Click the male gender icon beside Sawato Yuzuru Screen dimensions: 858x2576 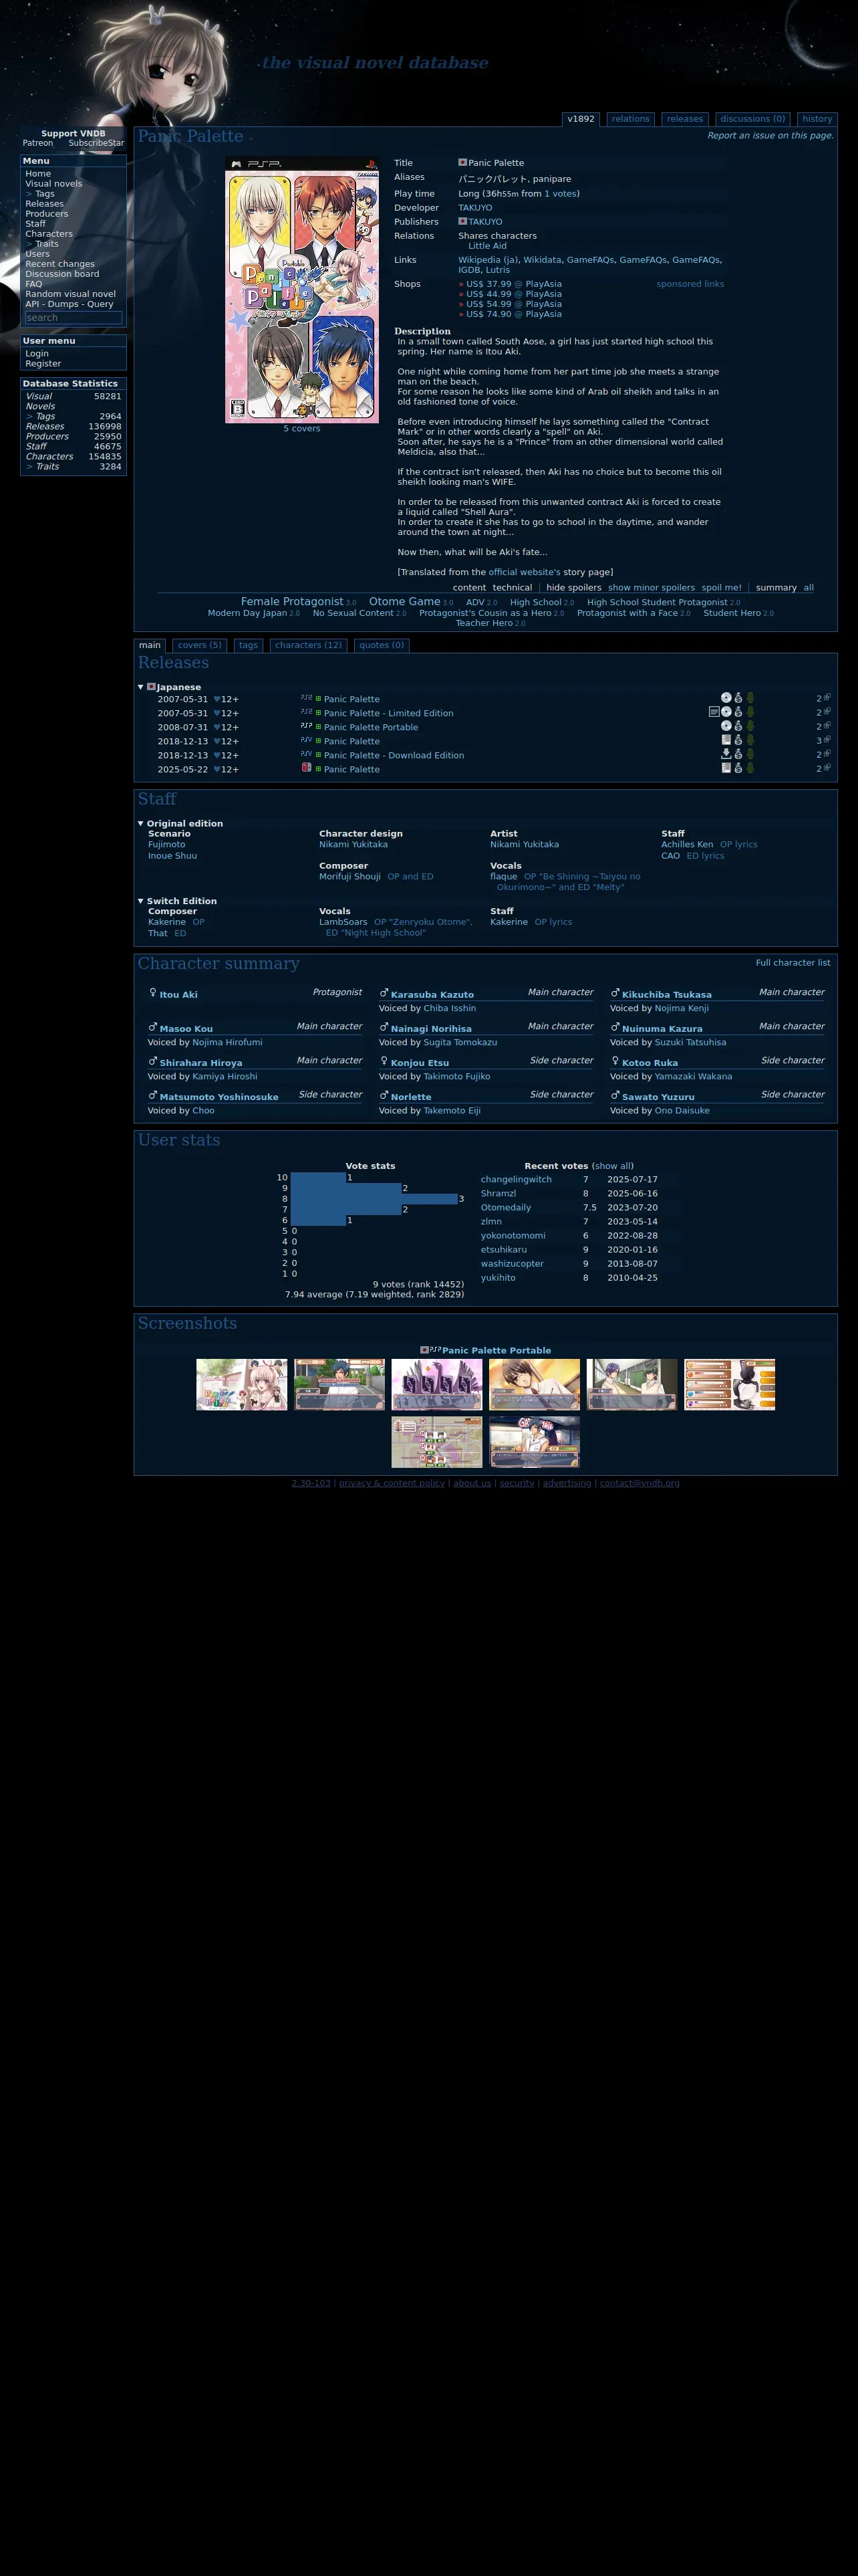615,1095
